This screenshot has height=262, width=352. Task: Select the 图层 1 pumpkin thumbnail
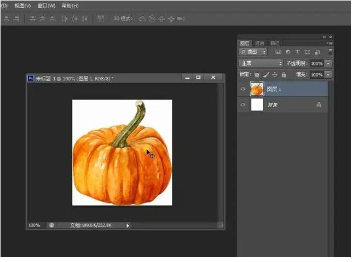[x=257, y=89]
